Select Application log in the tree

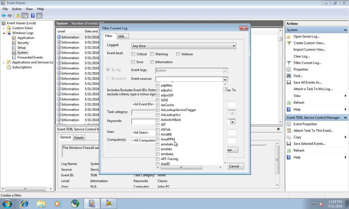tap(26, 38)
